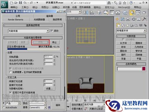The image size is (149, 112).
Task: Select the Lights category icon
Action: [127, 25]
